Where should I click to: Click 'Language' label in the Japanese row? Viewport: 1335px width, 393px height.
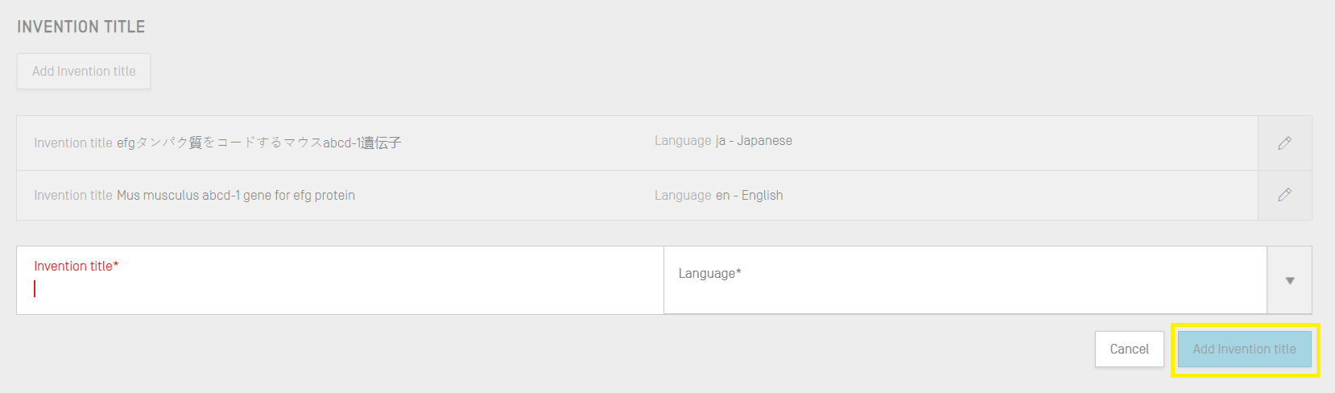[x=683, y=141]
